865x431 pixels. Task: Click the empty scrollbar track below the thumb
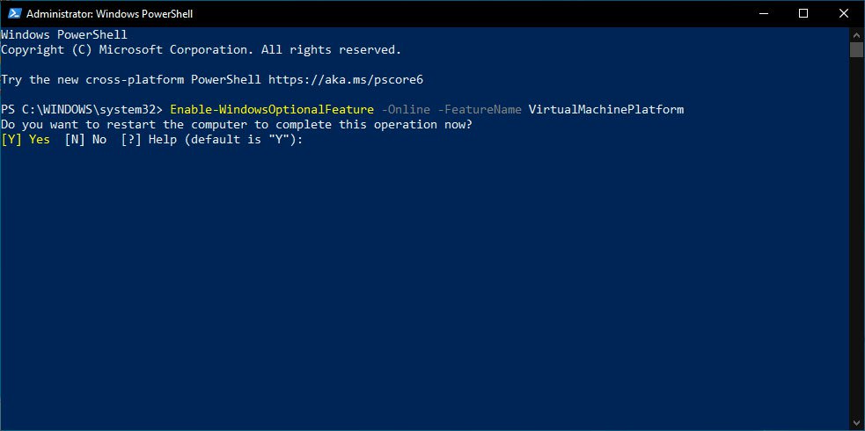tap(856, 237)
